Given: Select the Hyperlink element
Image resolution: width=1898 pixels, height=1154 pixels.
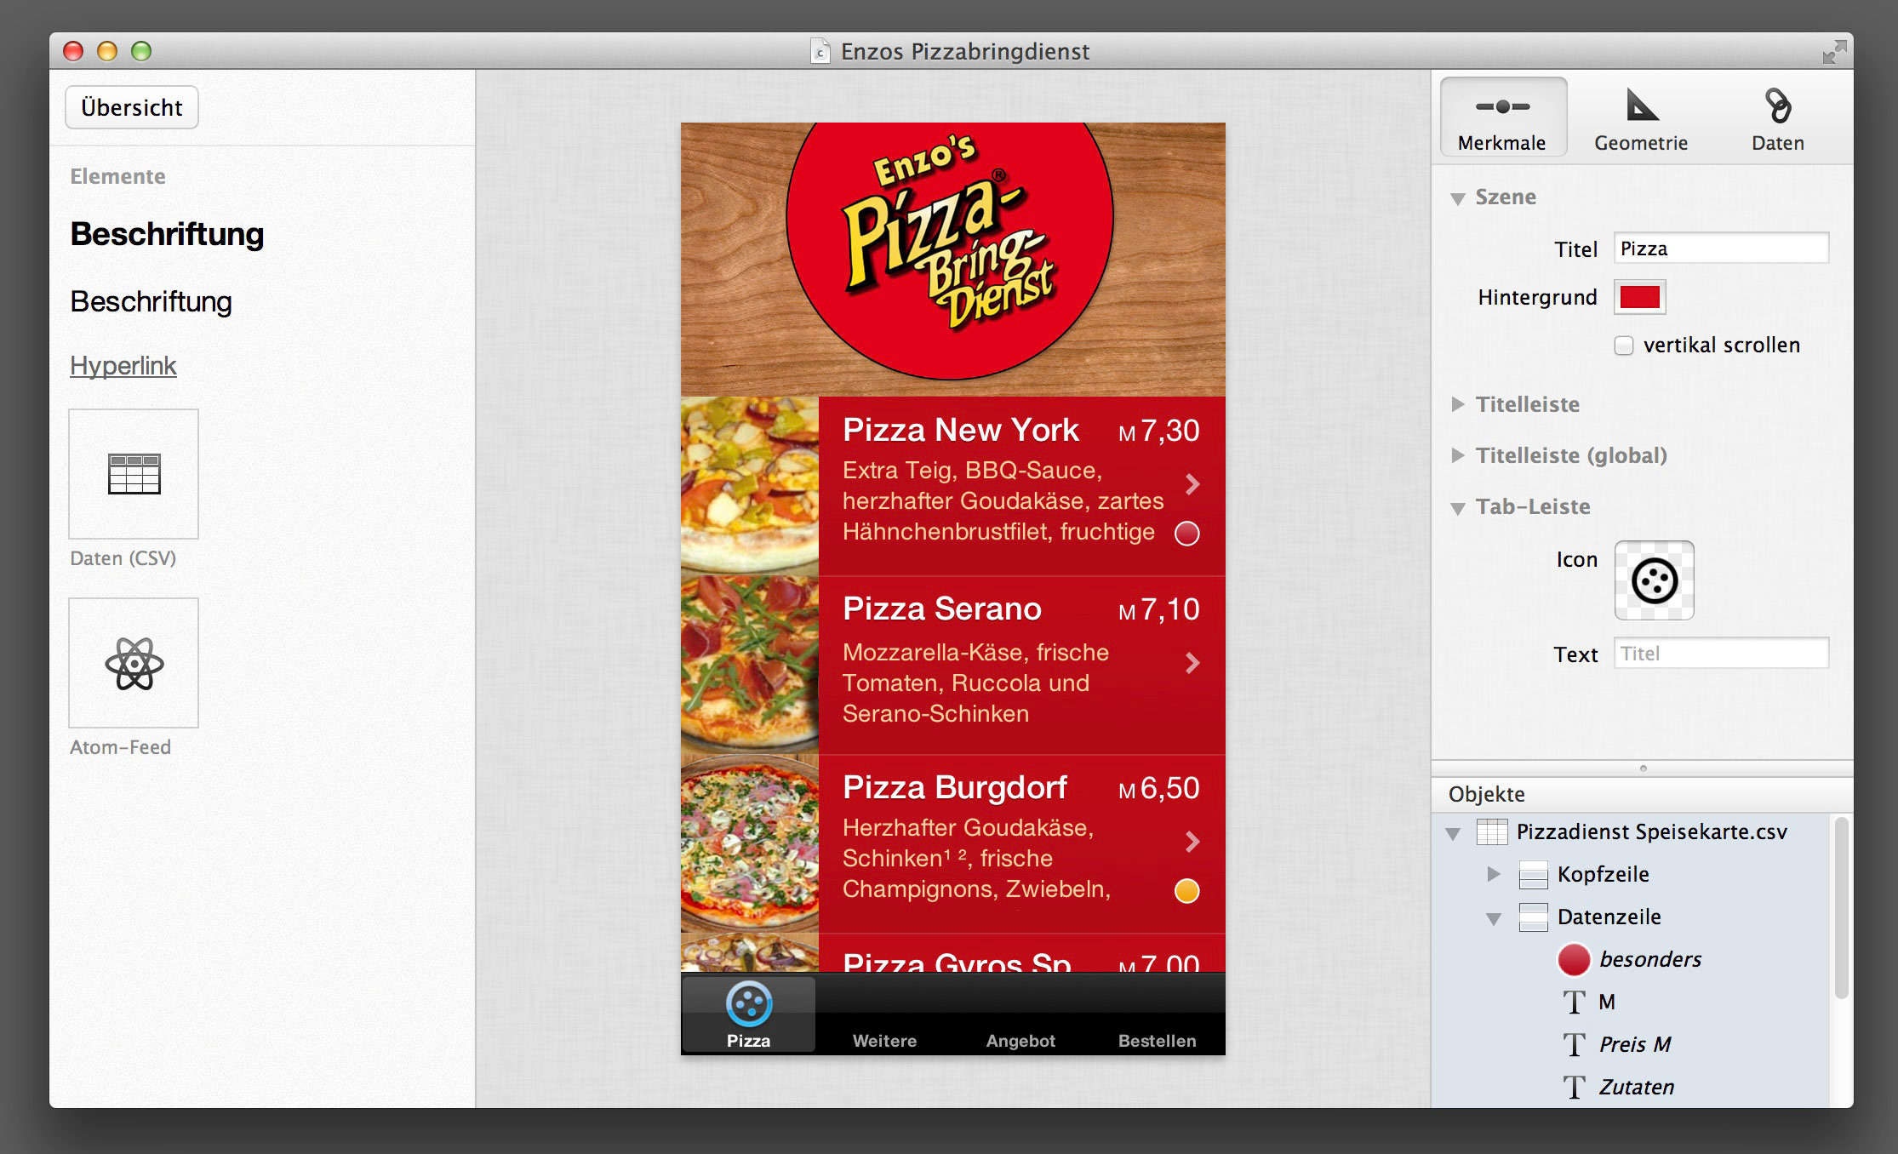Looking at the screenshot, I should click(123, 365).
